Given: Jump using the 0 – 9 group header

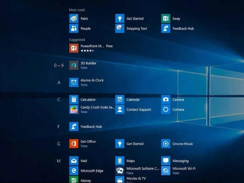Looking at the screenshot, I should coord(59,66).
